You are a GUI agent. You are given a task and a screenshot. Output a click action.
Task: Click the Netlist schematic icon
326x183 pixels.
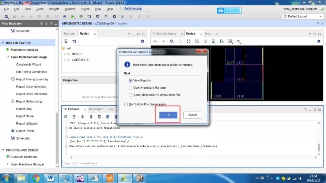point(74,41)
